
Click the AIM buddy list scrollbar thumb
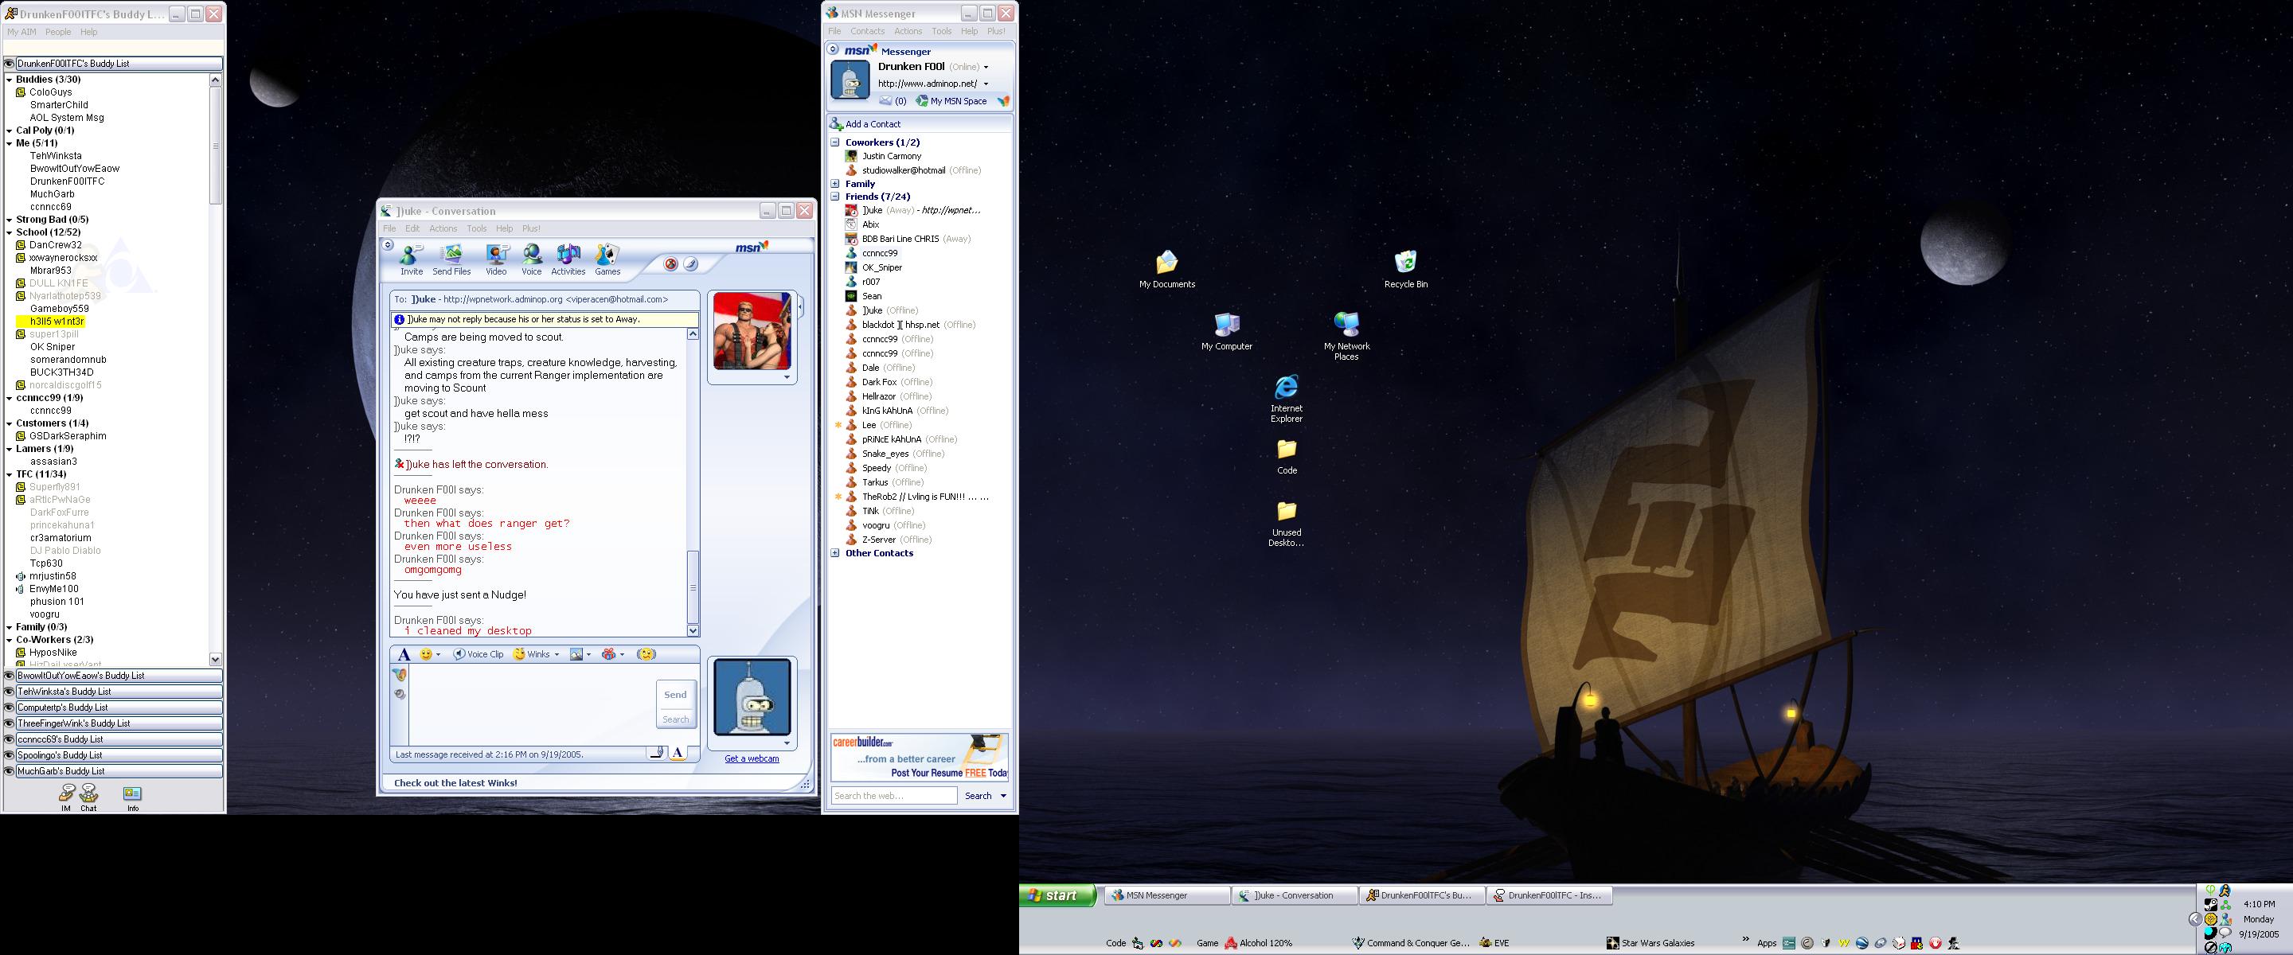214,145
